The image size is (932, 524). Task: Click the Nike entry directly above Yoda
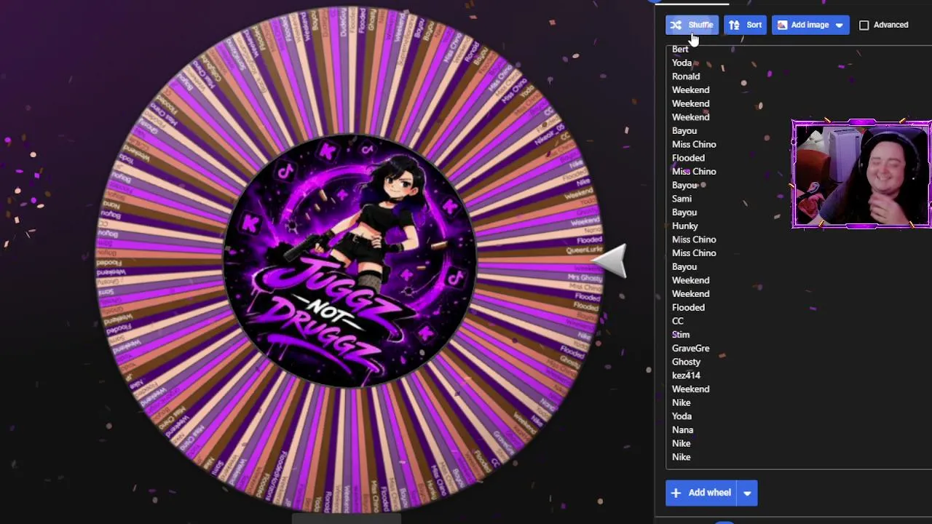682,402
